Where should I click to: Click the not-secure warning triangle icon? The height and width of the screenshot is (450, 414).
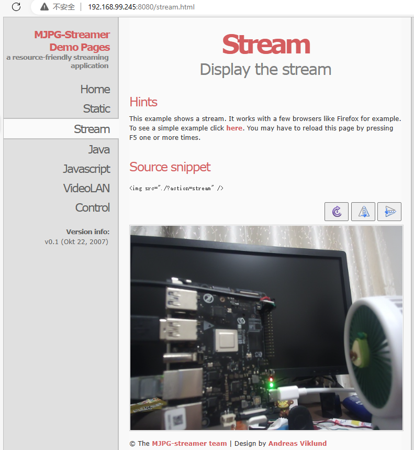[44, 7]
